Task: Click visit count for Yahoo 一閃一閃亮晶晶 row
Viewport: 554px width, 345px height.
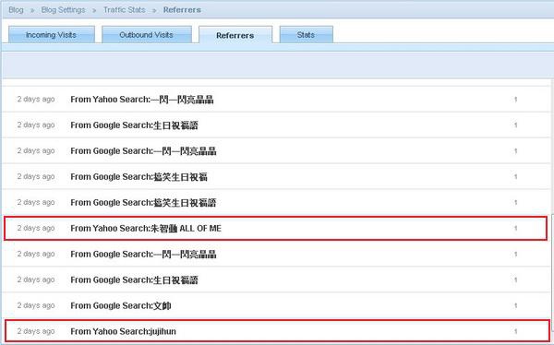Action: tap(516, 100)
